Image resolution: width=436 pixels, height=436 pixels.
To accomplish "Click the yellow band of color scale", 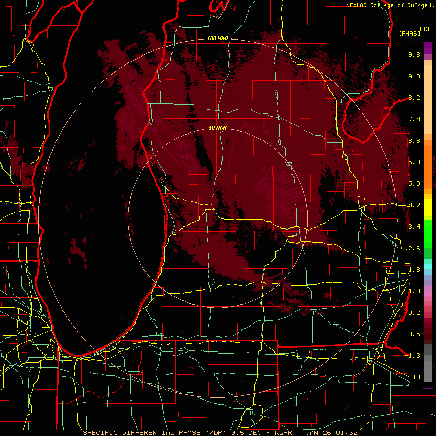I will [428, 207].
